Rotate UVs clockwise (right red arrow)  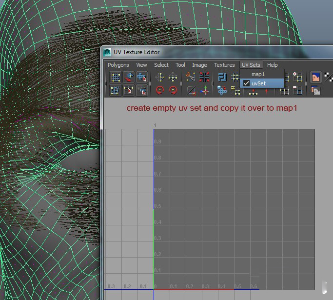173,90
